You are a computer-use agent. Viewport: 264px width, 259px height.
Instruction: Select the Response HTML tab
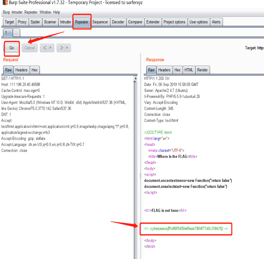tap(189, 70)
